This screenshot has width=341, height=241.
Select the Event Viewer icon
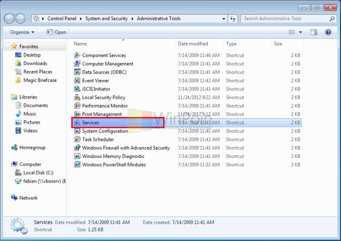(77, 80)
